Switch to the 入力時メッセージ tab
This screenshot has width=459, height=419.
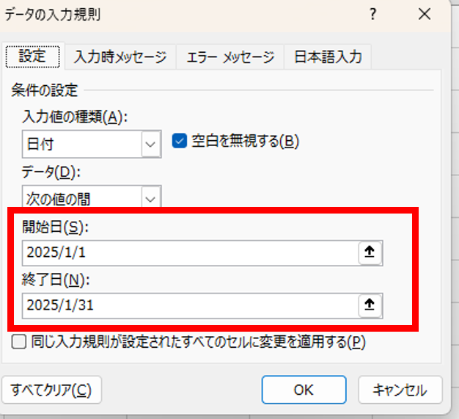[x=120, y=57]
